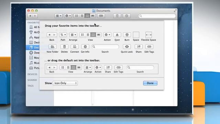Open the Show Icon Only dropdown
This screenshot has width=220, height=124.
[65, 83]
